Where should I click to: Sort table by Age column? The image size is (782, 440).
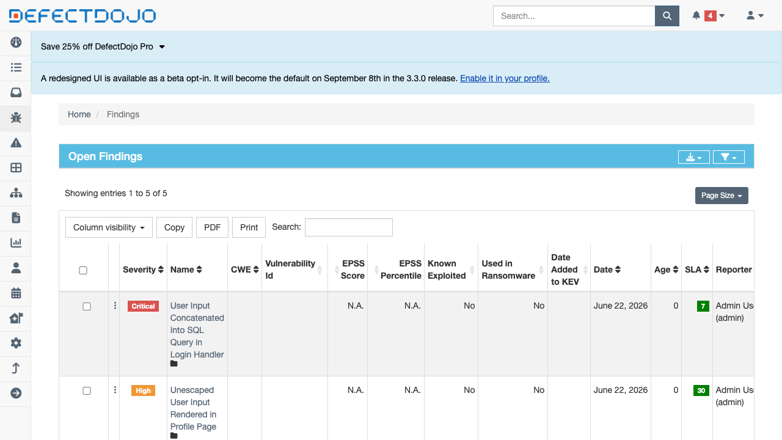pyautogui.click(x=667, y=269)
